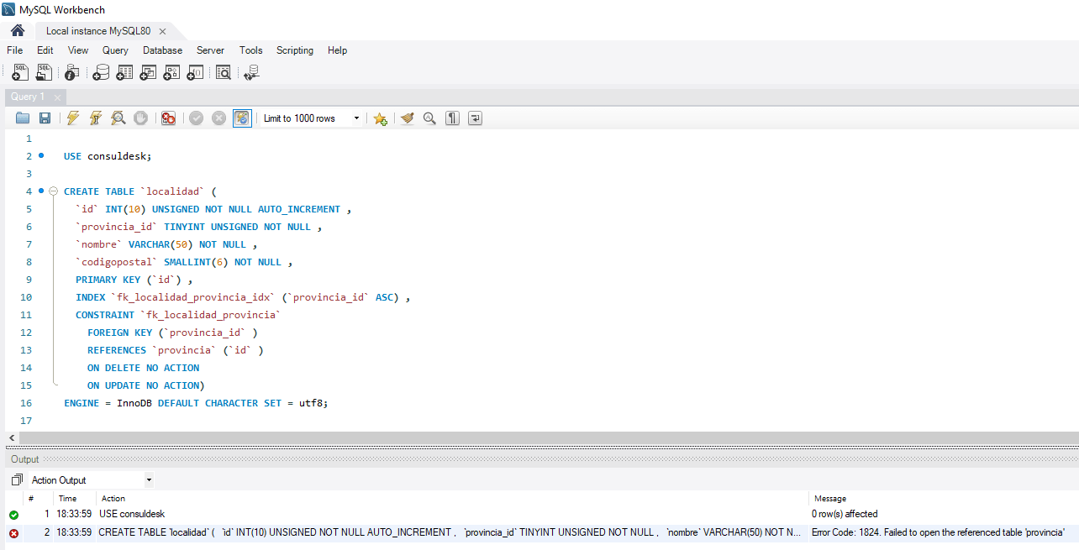Toggle word wrapping in the editor

point(474,118)
